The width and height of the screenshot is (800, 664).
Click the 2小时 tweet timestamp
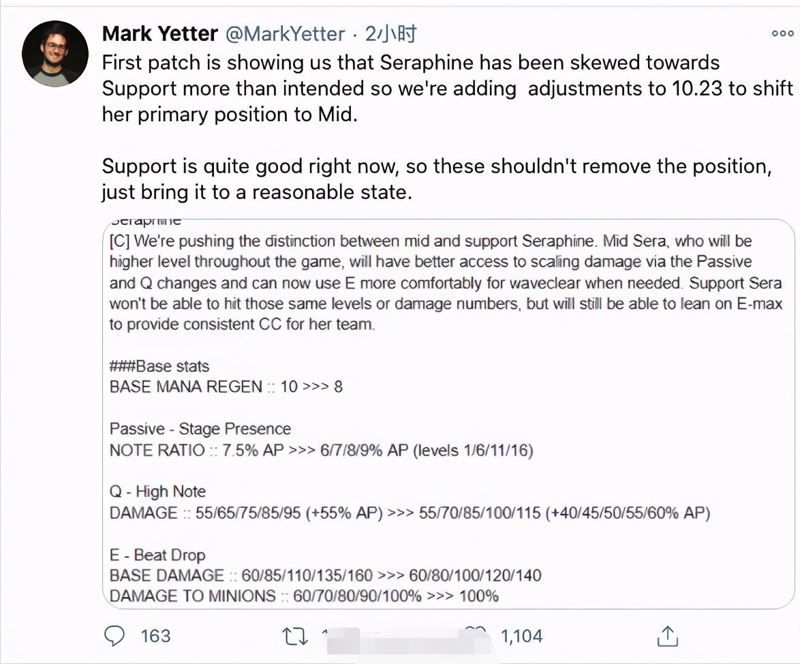tap(390, 33)
